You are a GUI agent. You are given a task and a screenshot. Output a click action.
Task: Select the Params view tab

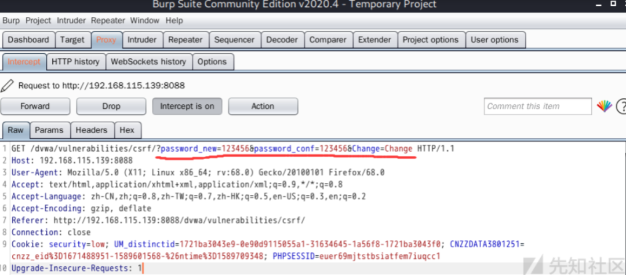pos(49,130)
